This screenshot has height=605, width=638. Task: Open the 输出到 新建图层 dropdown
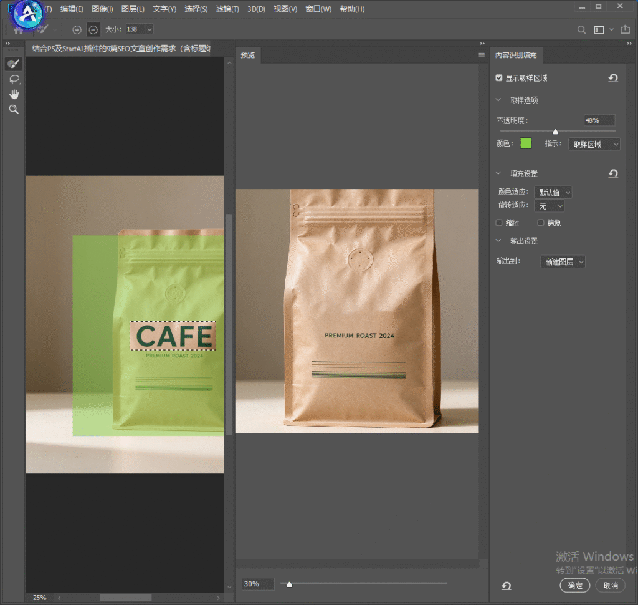pyautogui.click(x=563, y=261)
